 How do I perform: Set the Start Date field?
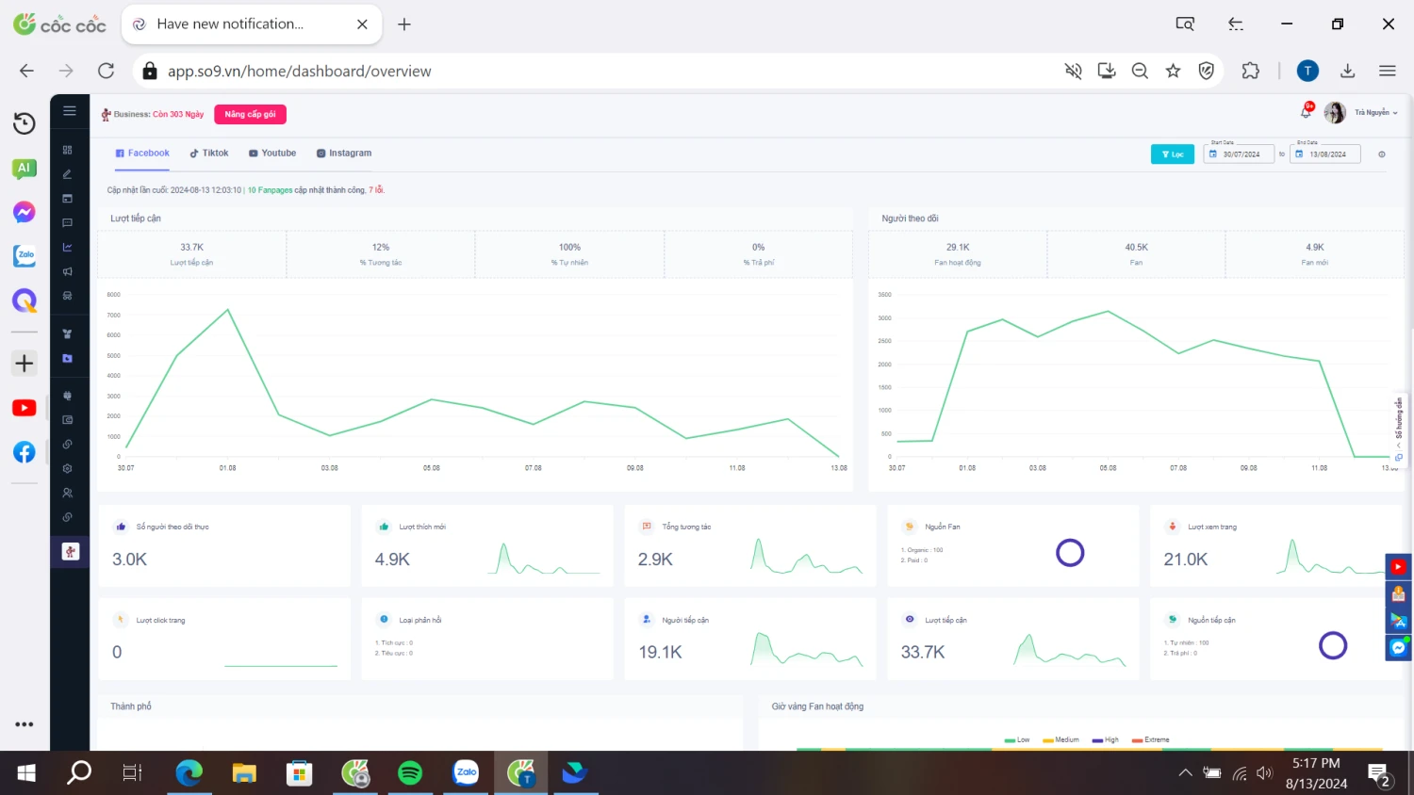pos(1239,154)
